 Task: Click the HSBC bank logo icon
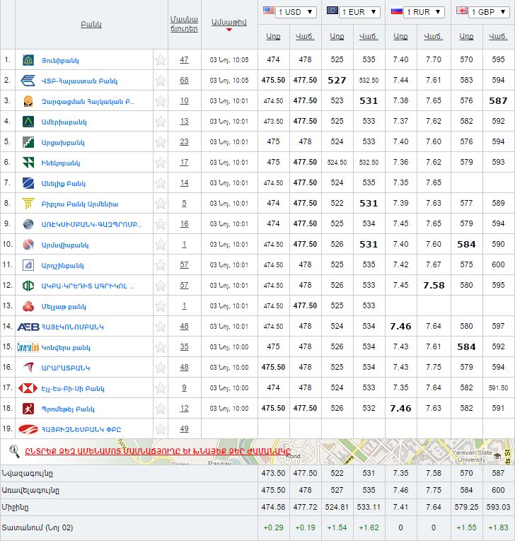[28, 388]
